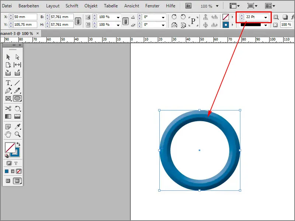Open the view options dropdown
This screenshot has height=221, width=295.
[x=235, y=6]
